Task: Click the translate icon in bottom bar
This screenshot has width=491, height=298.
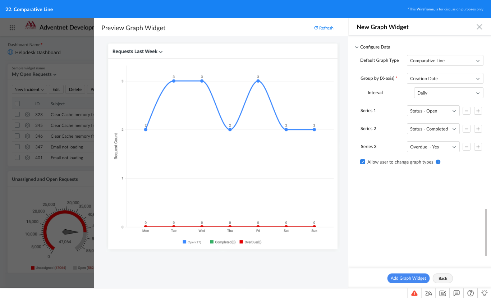Action: 428,293
